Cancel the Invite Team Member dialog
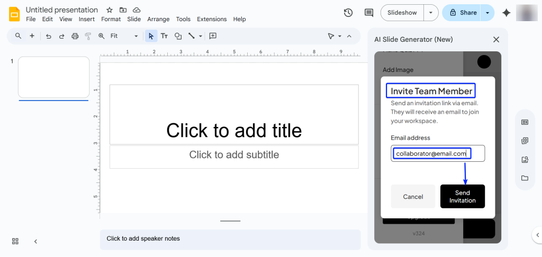Screen dimensions: 542x257 (413, 197)
